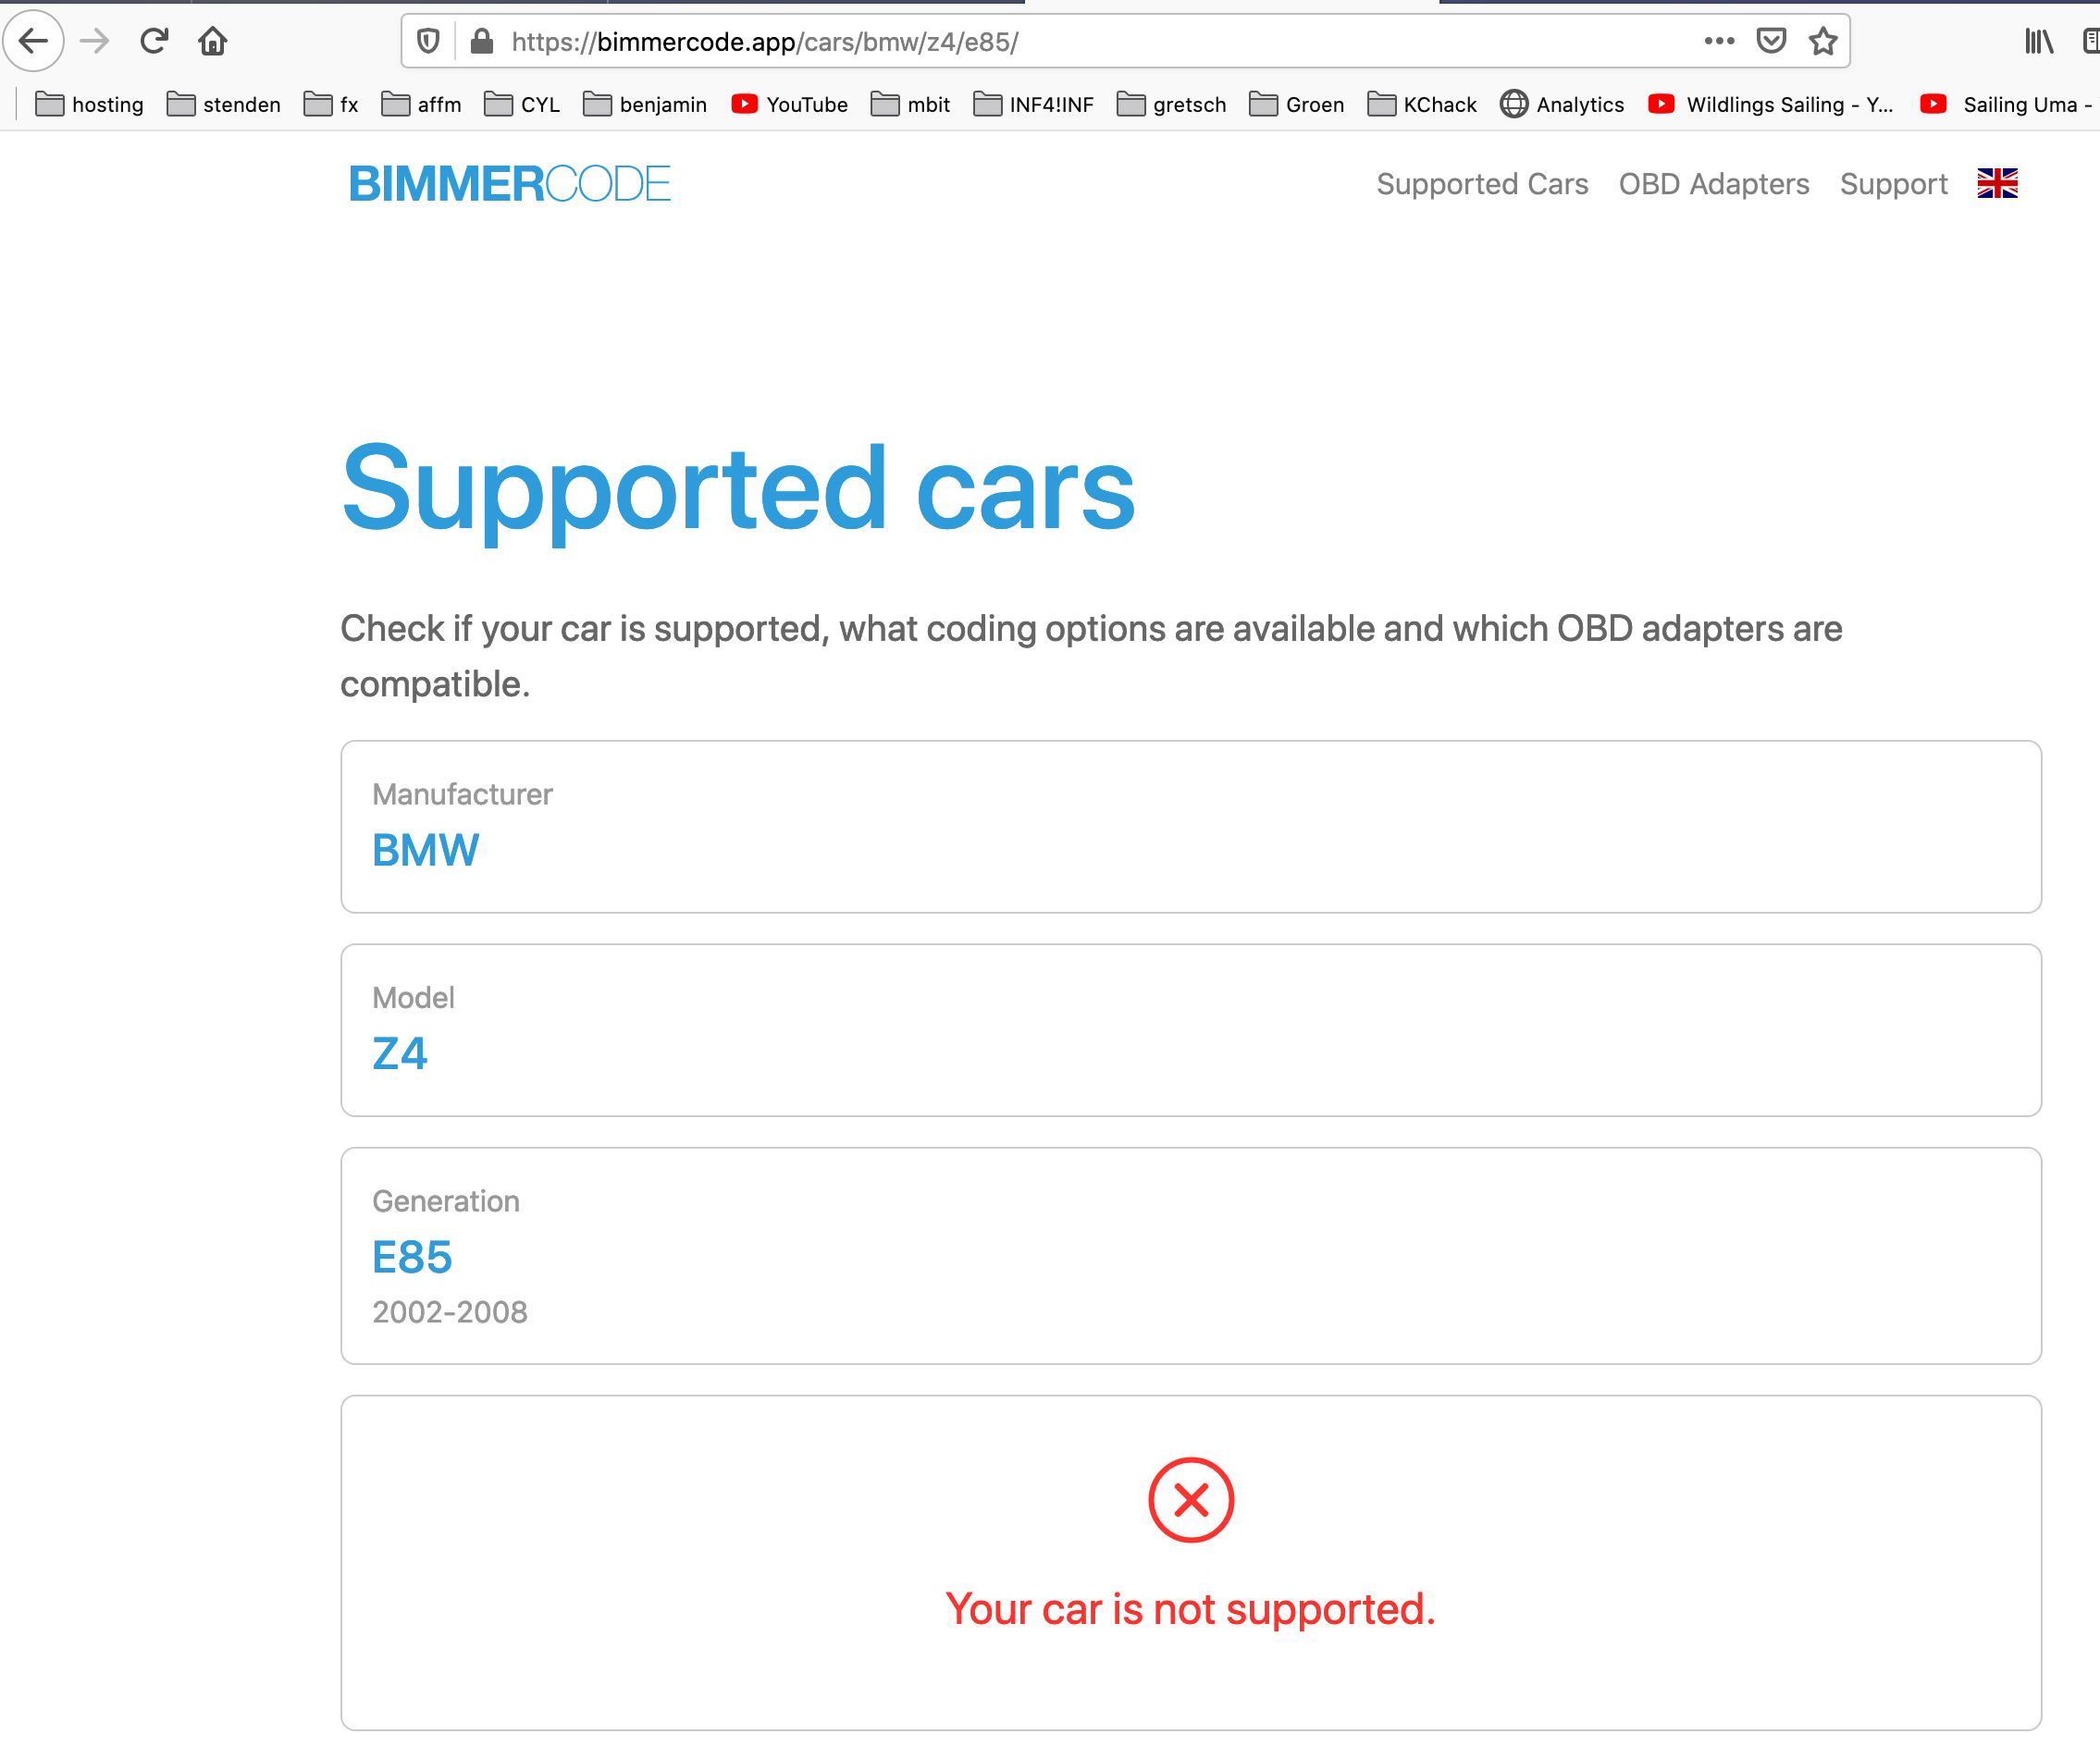Show site security padlock info
The height and width of the screenshot is (1759, 2100).
pyautogui.click(x=482, y=41)
